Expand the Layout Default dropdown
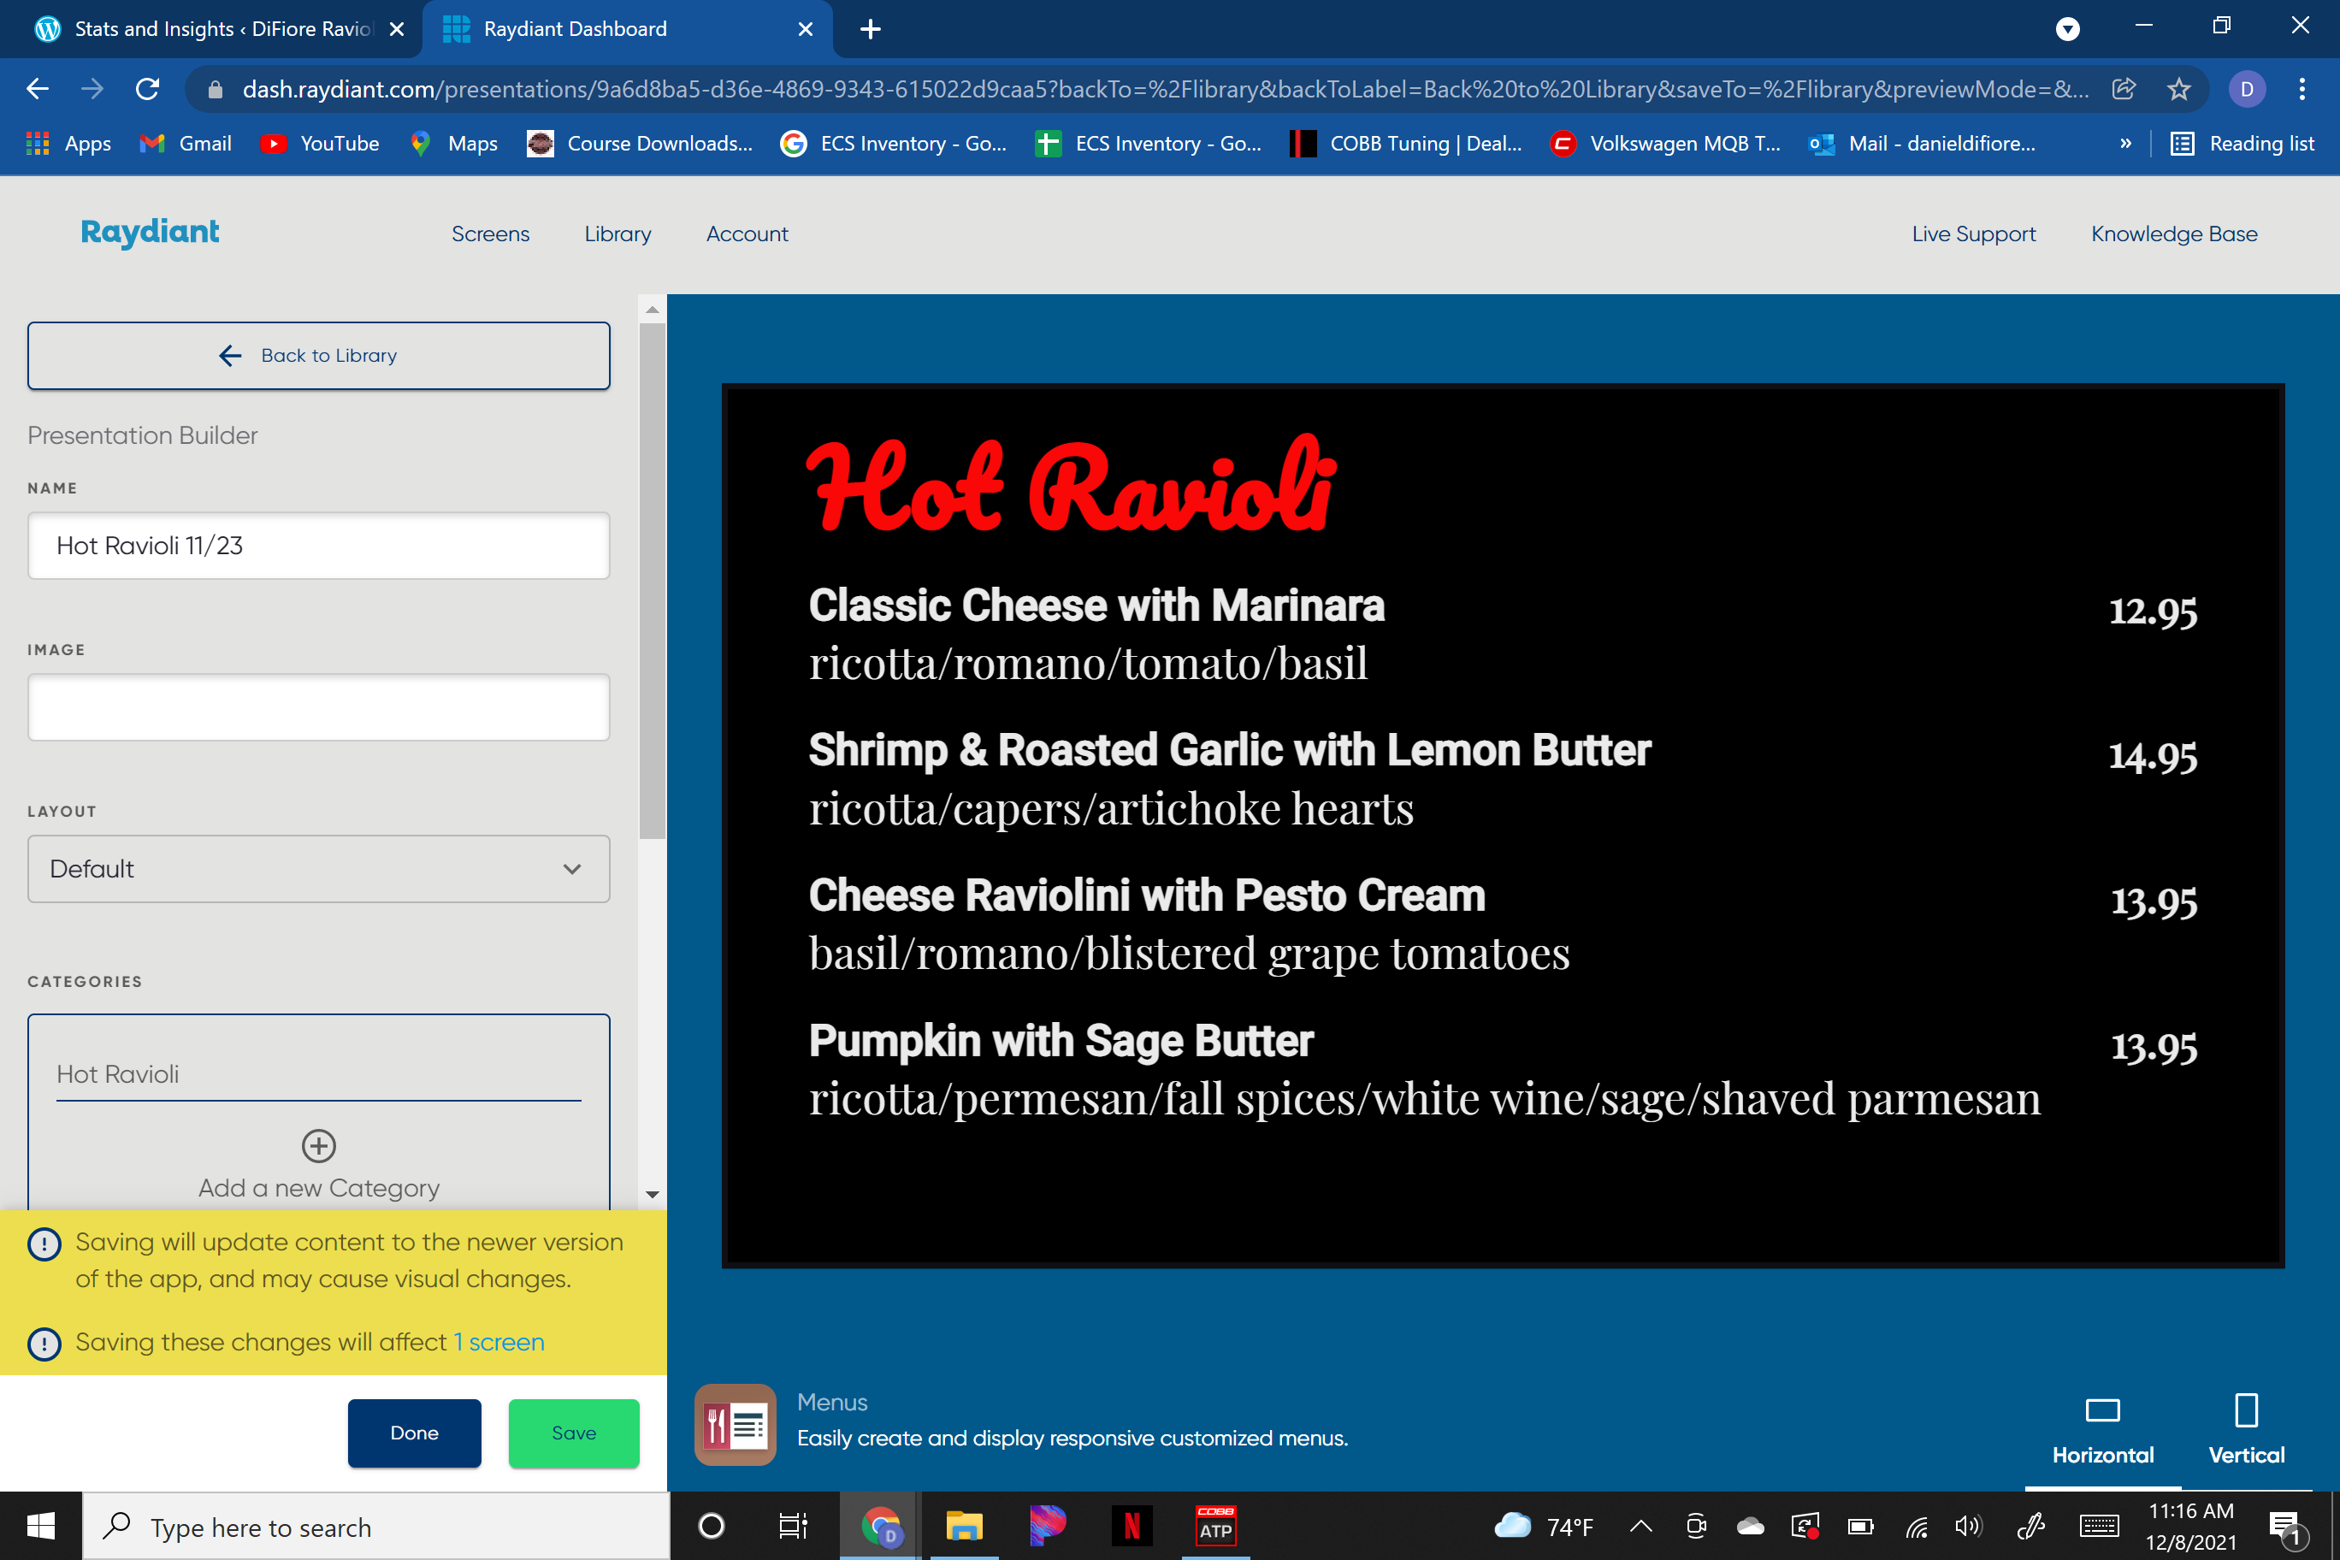The width and height of the screenshot is (2340, 1560). coord(318,869)
